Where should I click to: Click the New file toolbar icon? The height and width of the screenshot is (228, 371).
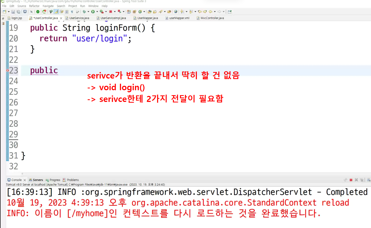coord(5,12)
